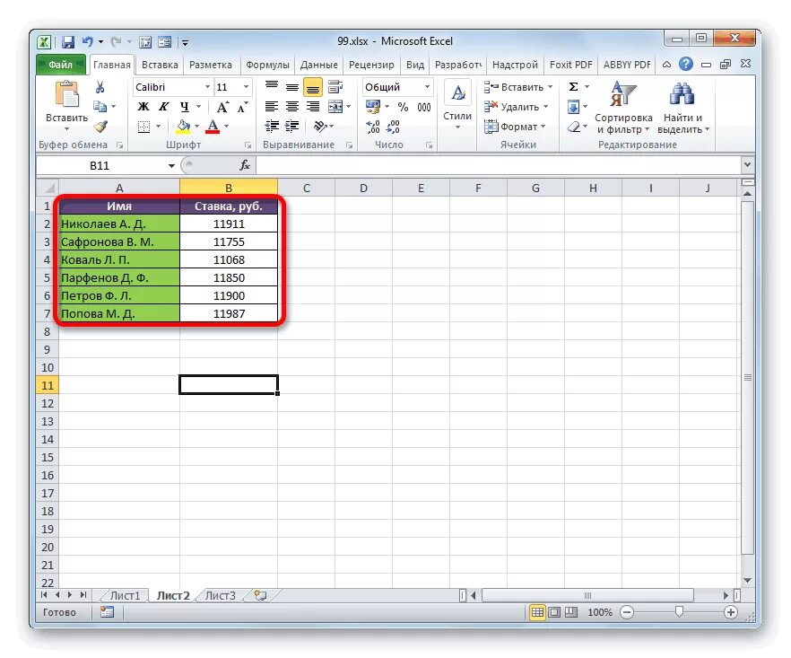Screen dimensions: 791x658
Task: Click the Undo arrow icon
Action: click(x=88, y=42)
